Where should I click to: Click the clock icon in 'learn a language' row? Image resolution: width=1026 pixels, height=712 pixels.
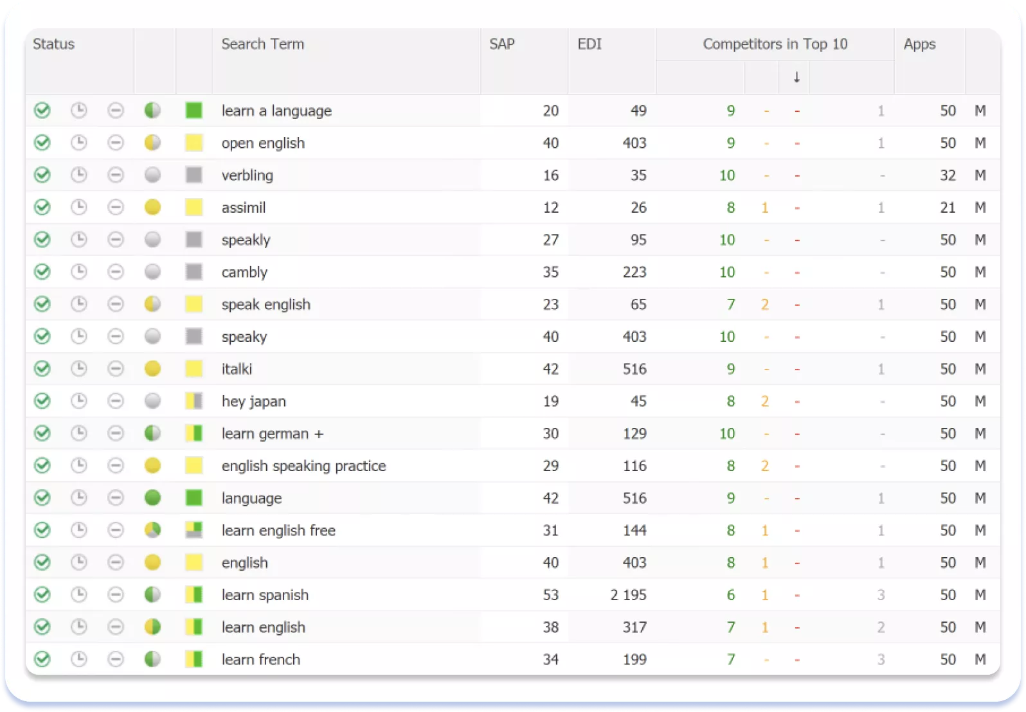[78, 111]
